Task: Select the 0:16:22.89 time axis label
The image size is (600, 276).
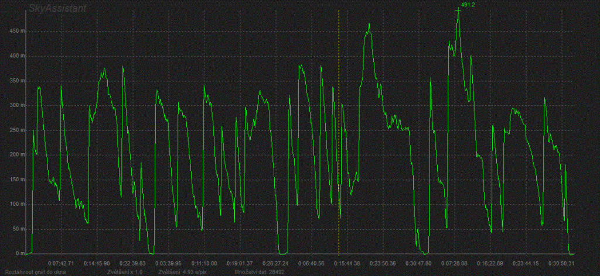Action: point(490,263)
